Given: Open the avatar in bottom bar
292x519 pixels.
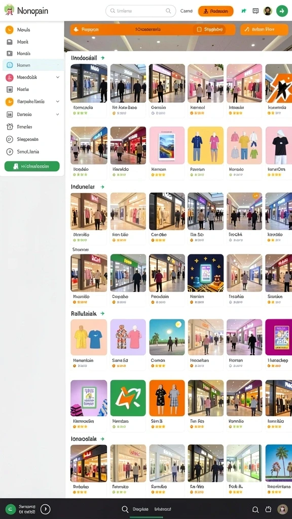Looking at the screenshot, I should click(x=282, y=509).
